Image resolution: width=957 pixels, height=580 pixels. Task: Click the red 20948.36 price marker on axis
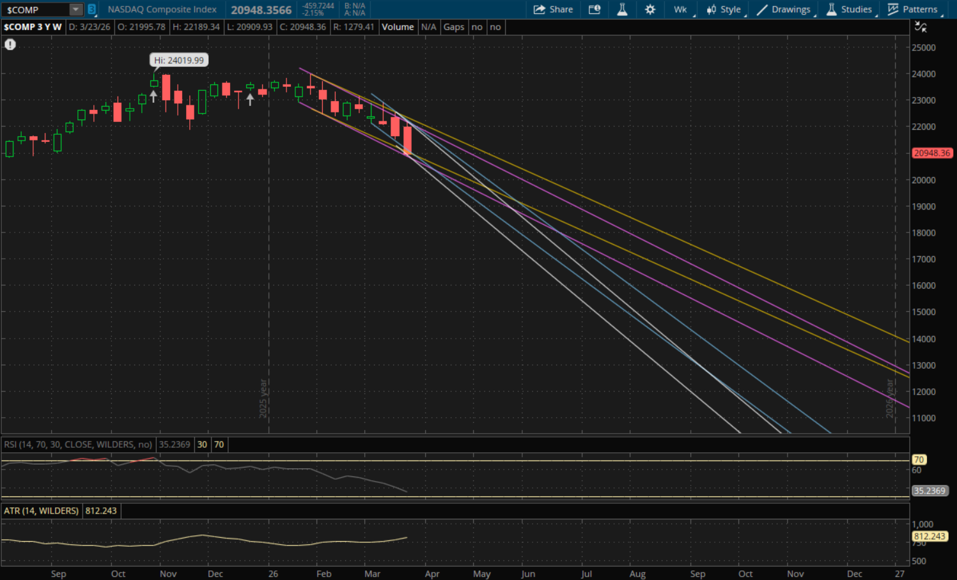tap(931, 153)
